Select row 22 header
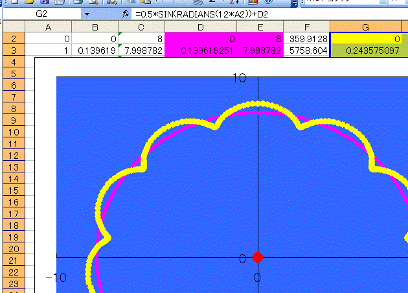 (14, 272)
